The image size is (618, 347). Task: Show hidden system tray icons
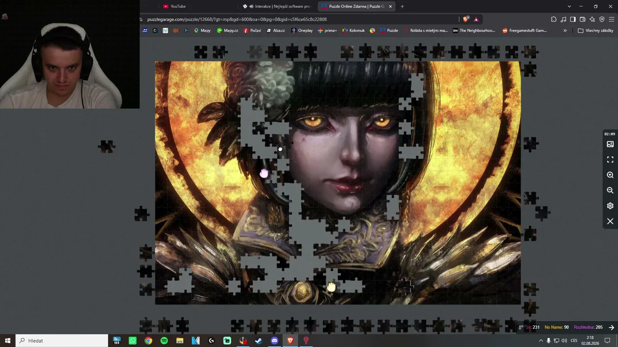pyautogui.click(x=541, y=341)
